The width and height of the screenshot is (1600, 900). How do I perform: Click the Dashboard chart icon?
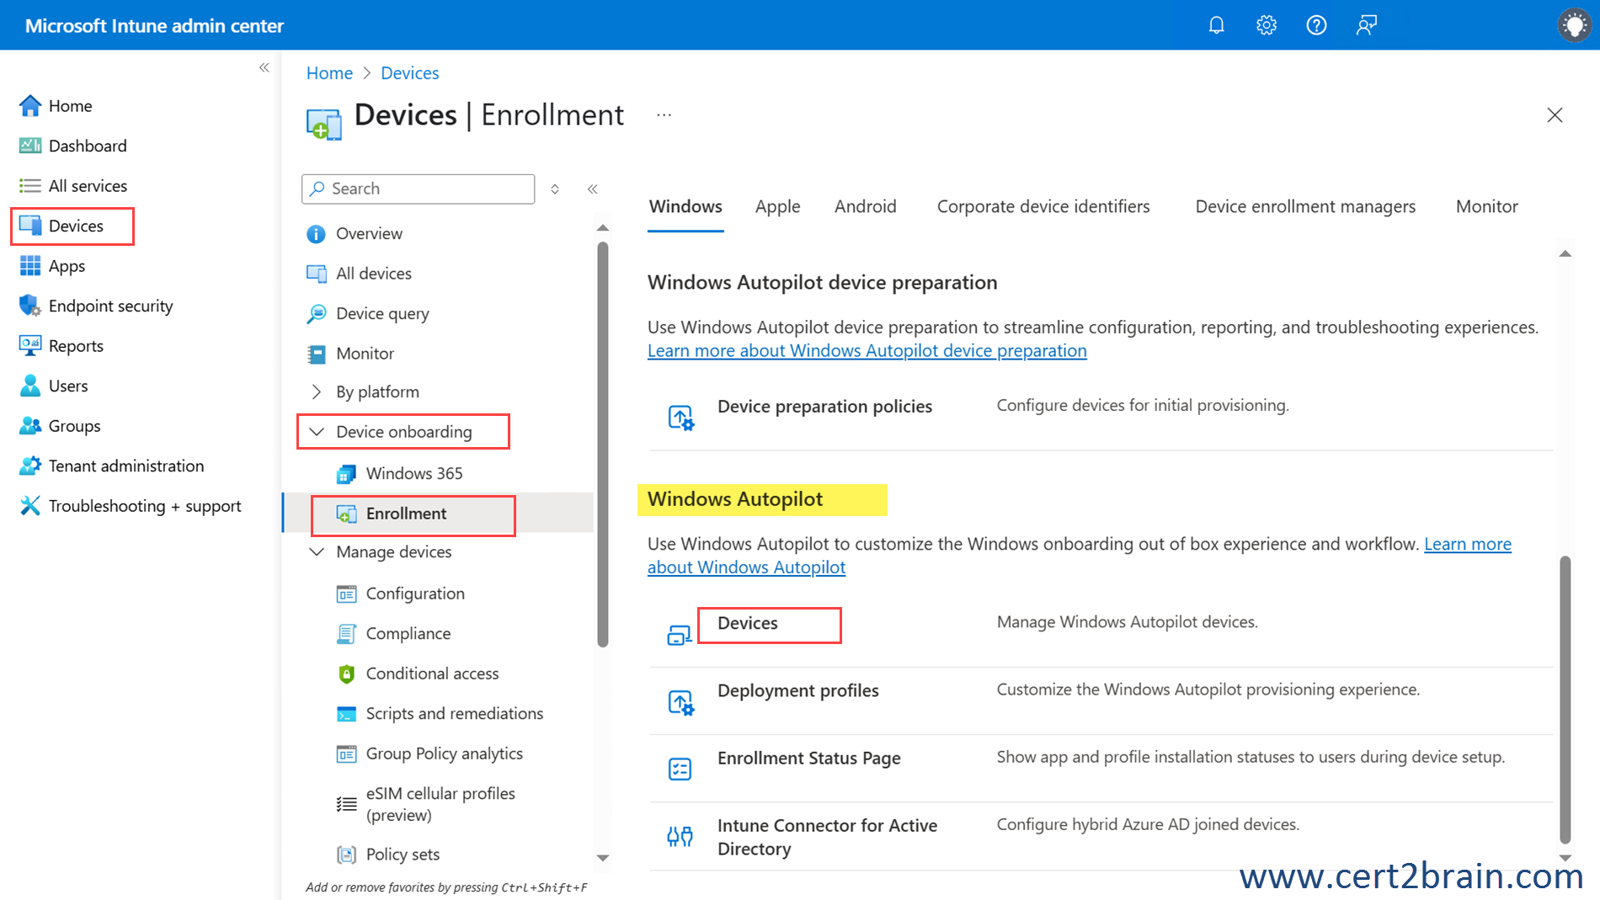pyautogui.click(x=30, y=146)
